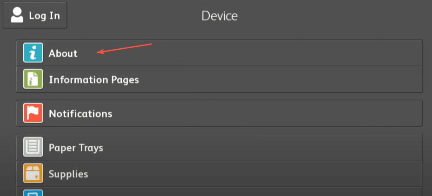This screenshot has height=196, width=432.
Task: Tap the orange Supplies box icon
Action: 33,174
